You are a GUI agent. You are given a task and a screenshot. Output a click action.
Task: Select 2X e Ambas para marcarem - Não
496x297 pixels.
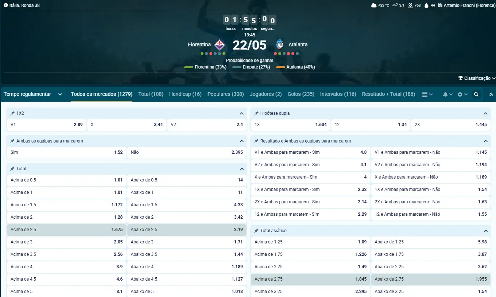pos(431,202)
